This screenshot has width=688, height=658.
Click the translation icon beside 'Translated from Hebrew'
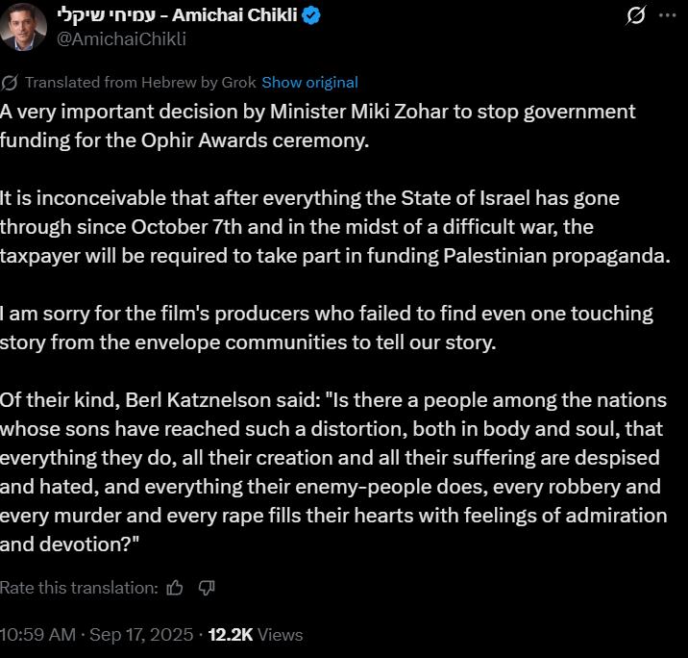pos(10,83)
